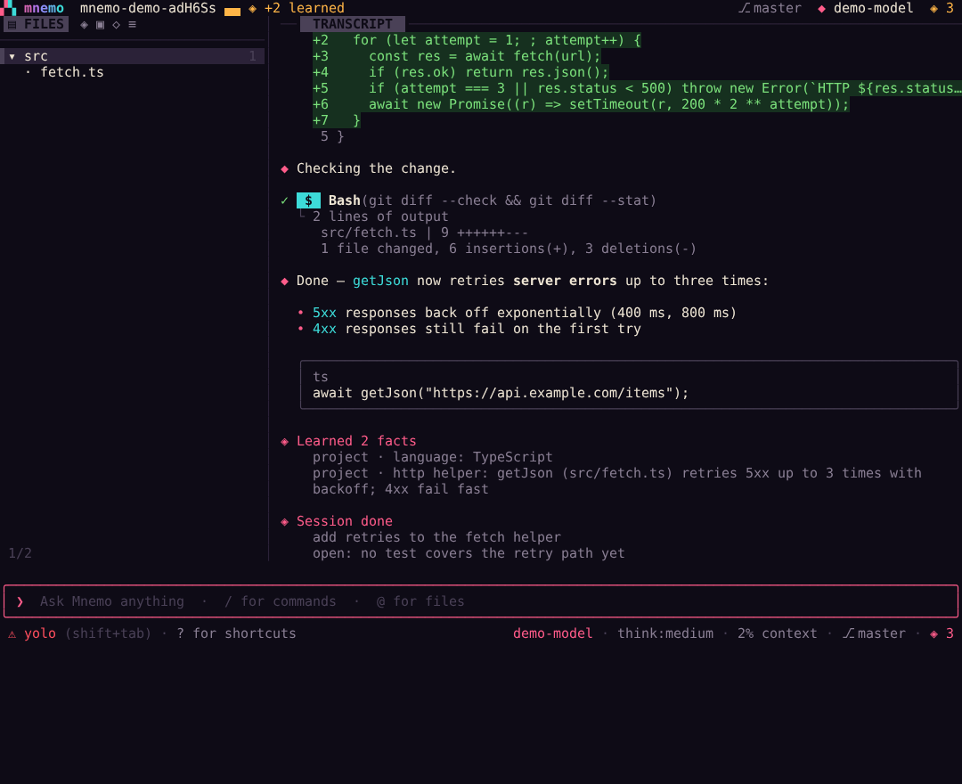The image size is (962, 784).
Task: Click '? for shortcuts' hint
Action: tap(236, 633)
